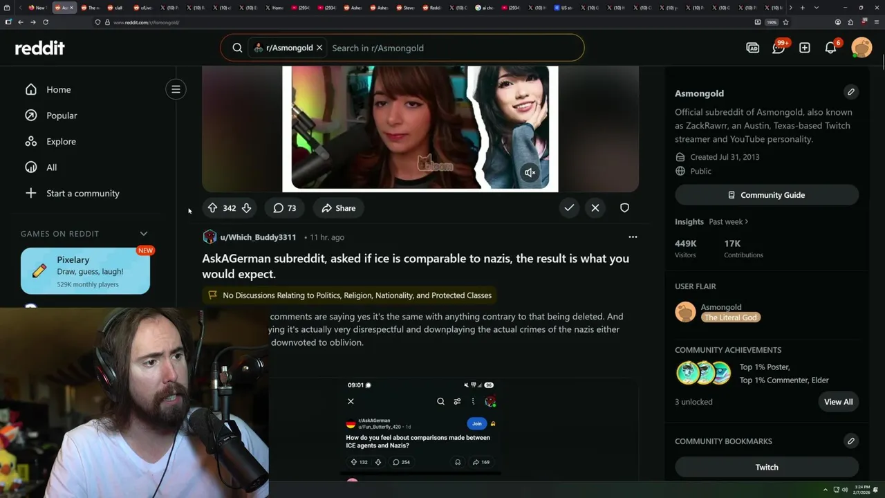Click the post's video thumbnail
The width and height of the screenshot is (885, 498).
point(420,128)
